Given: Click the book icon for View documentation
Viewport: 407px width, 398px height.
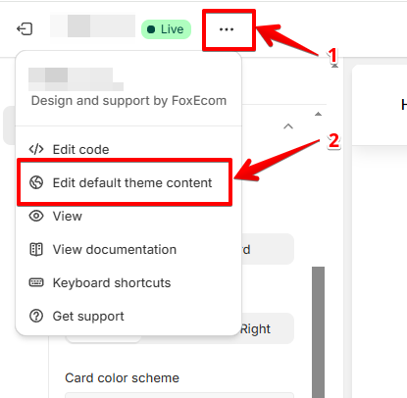Looking at the screenshot, I should [x=36, y=249].
